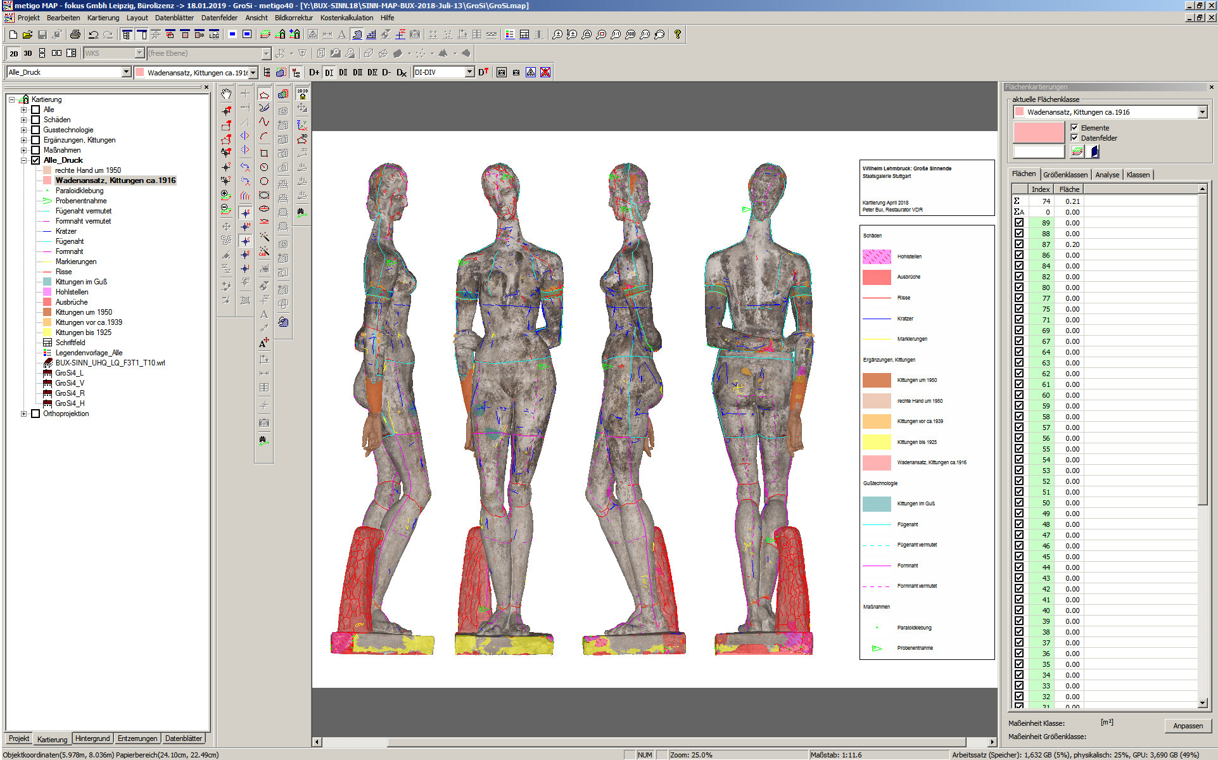
Task: Open the 'DI-DIV' dropdown
Action: click(x=470, y=72)
